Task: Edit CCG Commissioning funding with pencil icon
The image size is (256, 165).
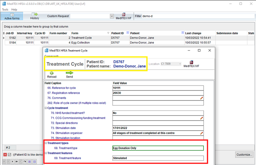Action: [201, 118]
